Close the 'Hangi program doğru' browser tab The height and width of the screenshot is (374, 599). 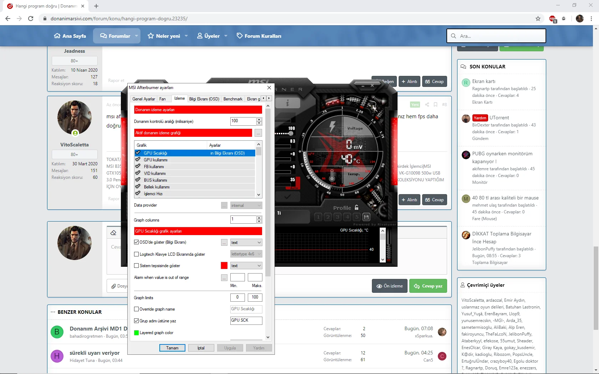coord(83,6)
